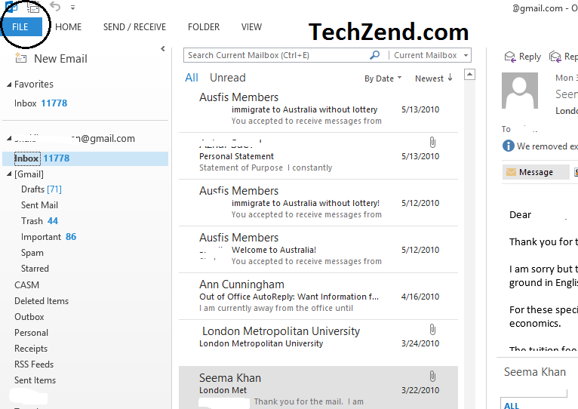Open the Sent Mail folder
The image size is (578, 409).
pos(39,205)
